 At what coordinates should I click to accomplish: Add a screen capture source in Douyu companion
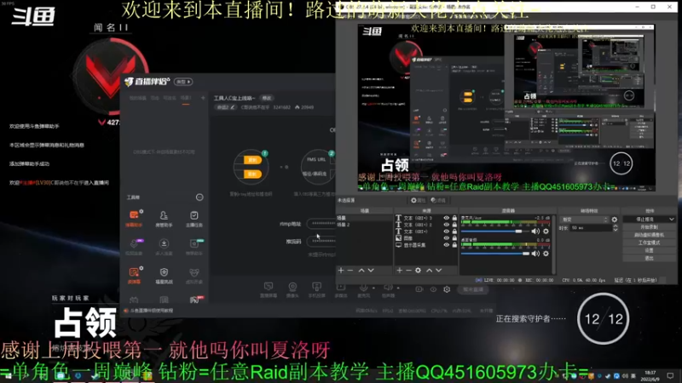[269, 289]
